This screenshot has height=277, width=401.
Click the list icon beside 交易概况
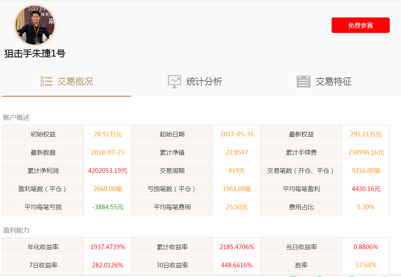(x=47, y=81)
